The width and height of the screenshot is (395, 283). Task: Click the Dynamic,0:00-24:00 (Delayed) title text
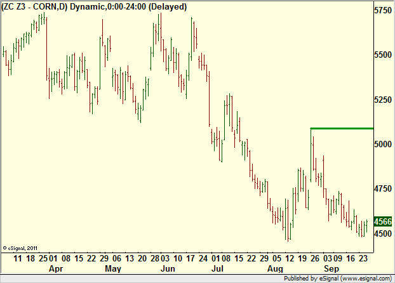pos(128,7)
